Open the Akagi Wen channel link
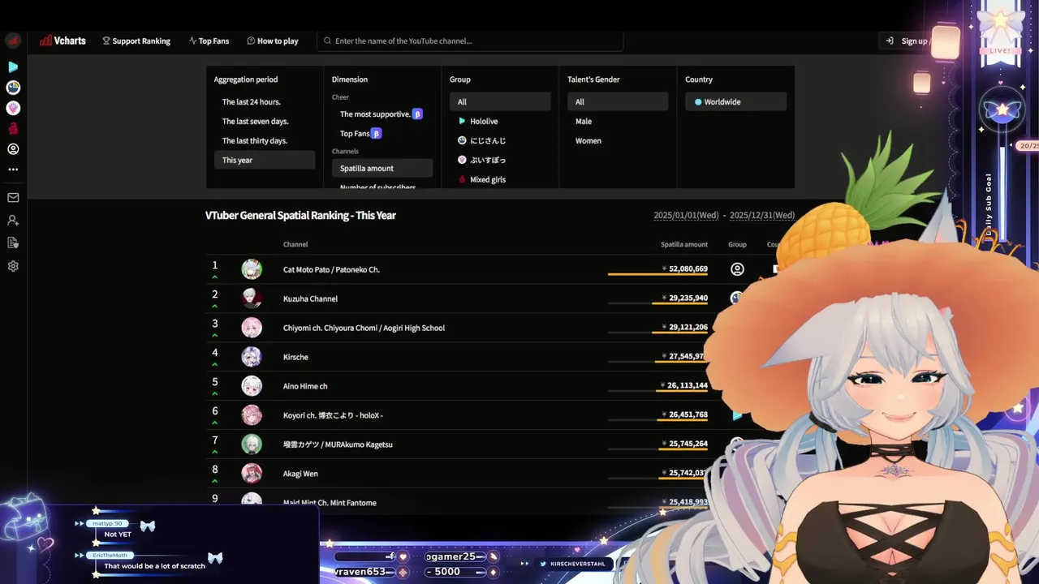This screenshot has width=1039, height=584. 300,474
